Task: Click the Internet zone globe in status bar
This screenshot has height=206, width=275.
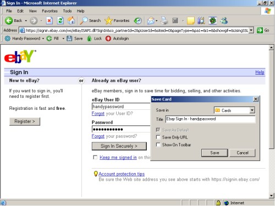Action: coord(227,203)
